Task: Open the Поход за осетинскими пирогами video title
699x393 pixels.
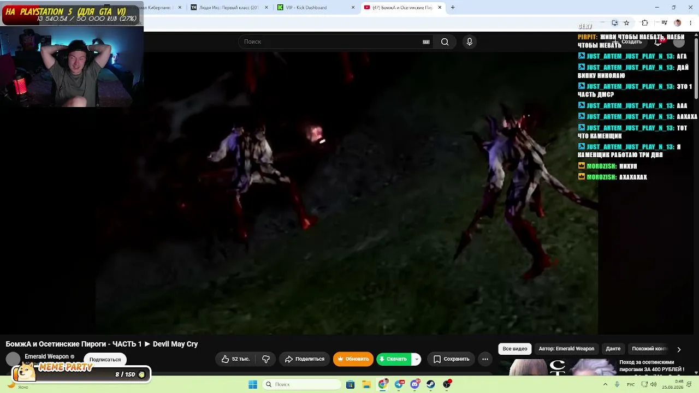Action: click(x=651, y=366)
